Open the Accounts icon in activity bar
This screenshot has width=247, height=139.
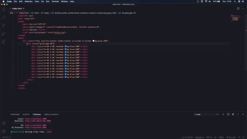tap(4, 123)
